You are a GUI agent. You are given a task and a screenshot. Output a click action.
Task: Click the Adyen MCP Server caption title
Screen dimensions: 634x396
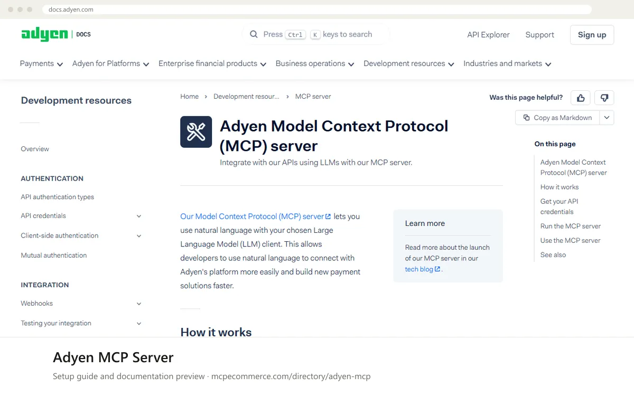pyautogui.click(x=113, y=357)
